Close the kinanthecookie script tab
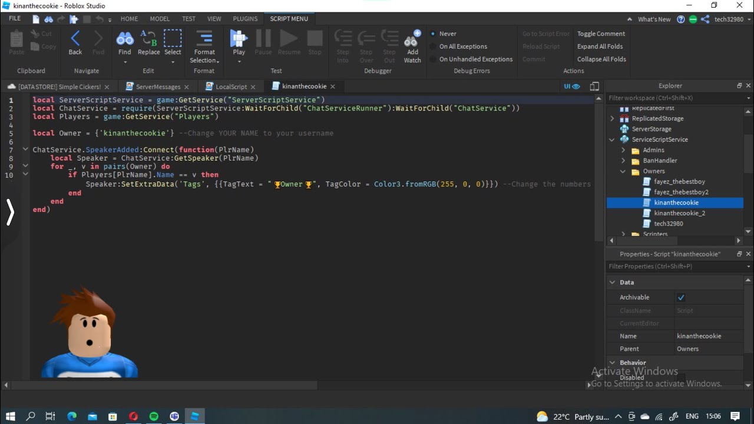The height and width of the screenshot is (424, 754). [x=332, y=87]
